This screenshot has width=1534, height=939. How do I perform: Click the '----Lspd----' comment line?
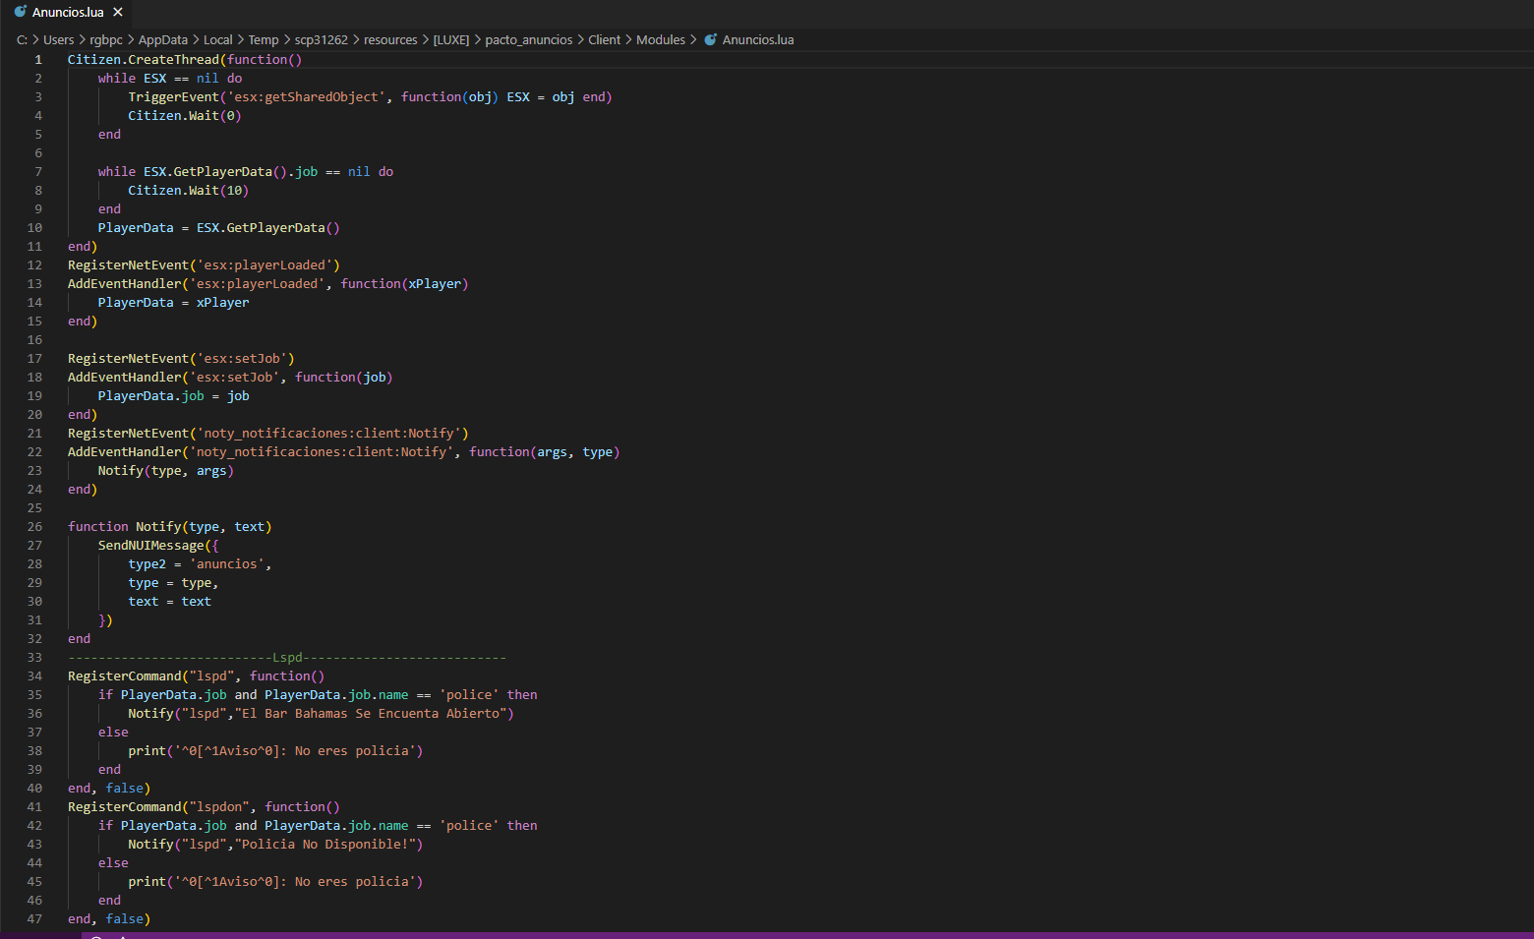point(287,657)
